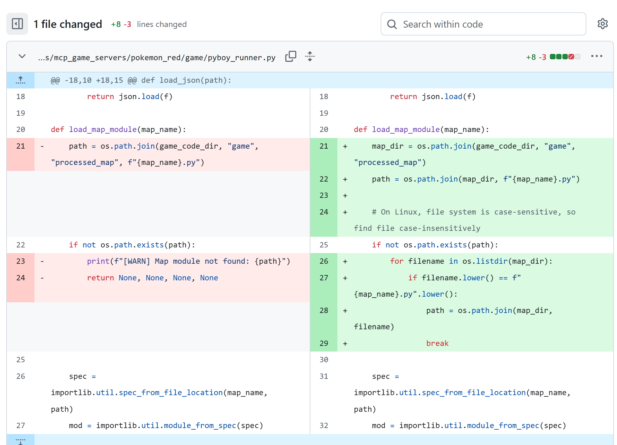
Task: Open diff view settings gear
Action: click(x=602, y=24)
